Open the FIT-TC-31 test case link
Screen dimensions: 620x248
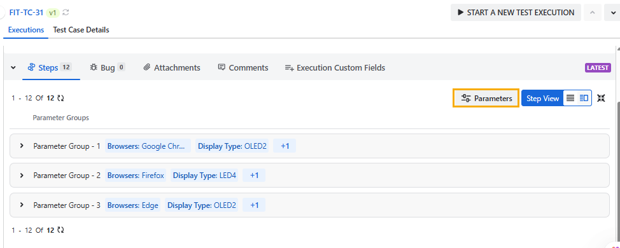click(26, 13)
